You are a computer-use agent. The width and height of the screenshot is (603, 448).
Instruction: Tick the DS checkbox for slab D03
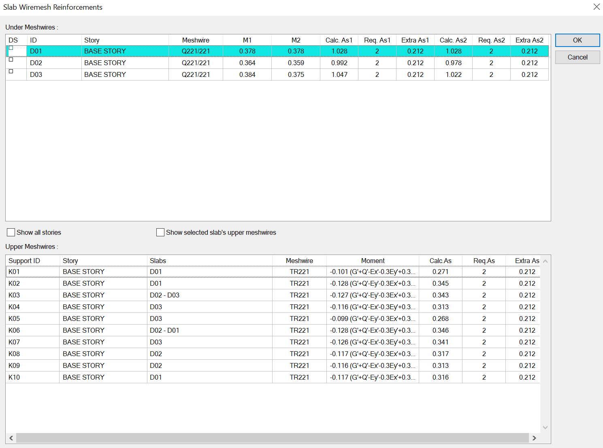pyautogui.click(x=11, y=72)
